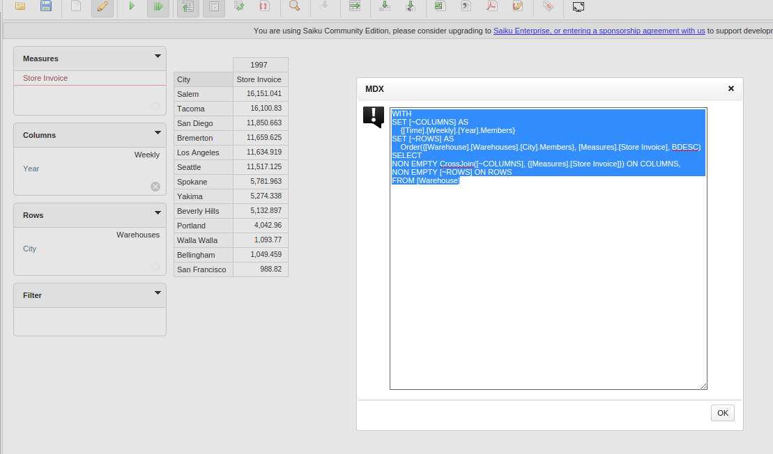The height and width of the screenshot is (454, 773).
Task: Clear the Columns axis with round X icon
Action: tap(155, 187)
